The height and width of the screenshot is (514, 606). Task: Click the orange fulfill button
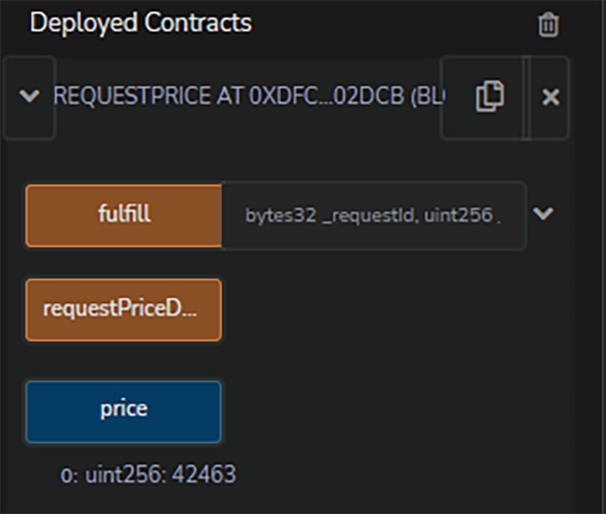click(x=124, y=215)
